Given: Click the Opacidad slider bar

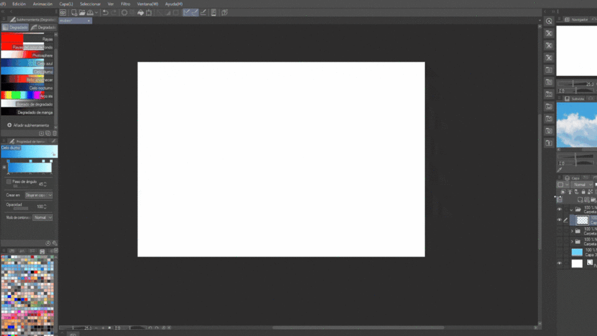Looking at the screenshot, I should (x=21, y=208).
